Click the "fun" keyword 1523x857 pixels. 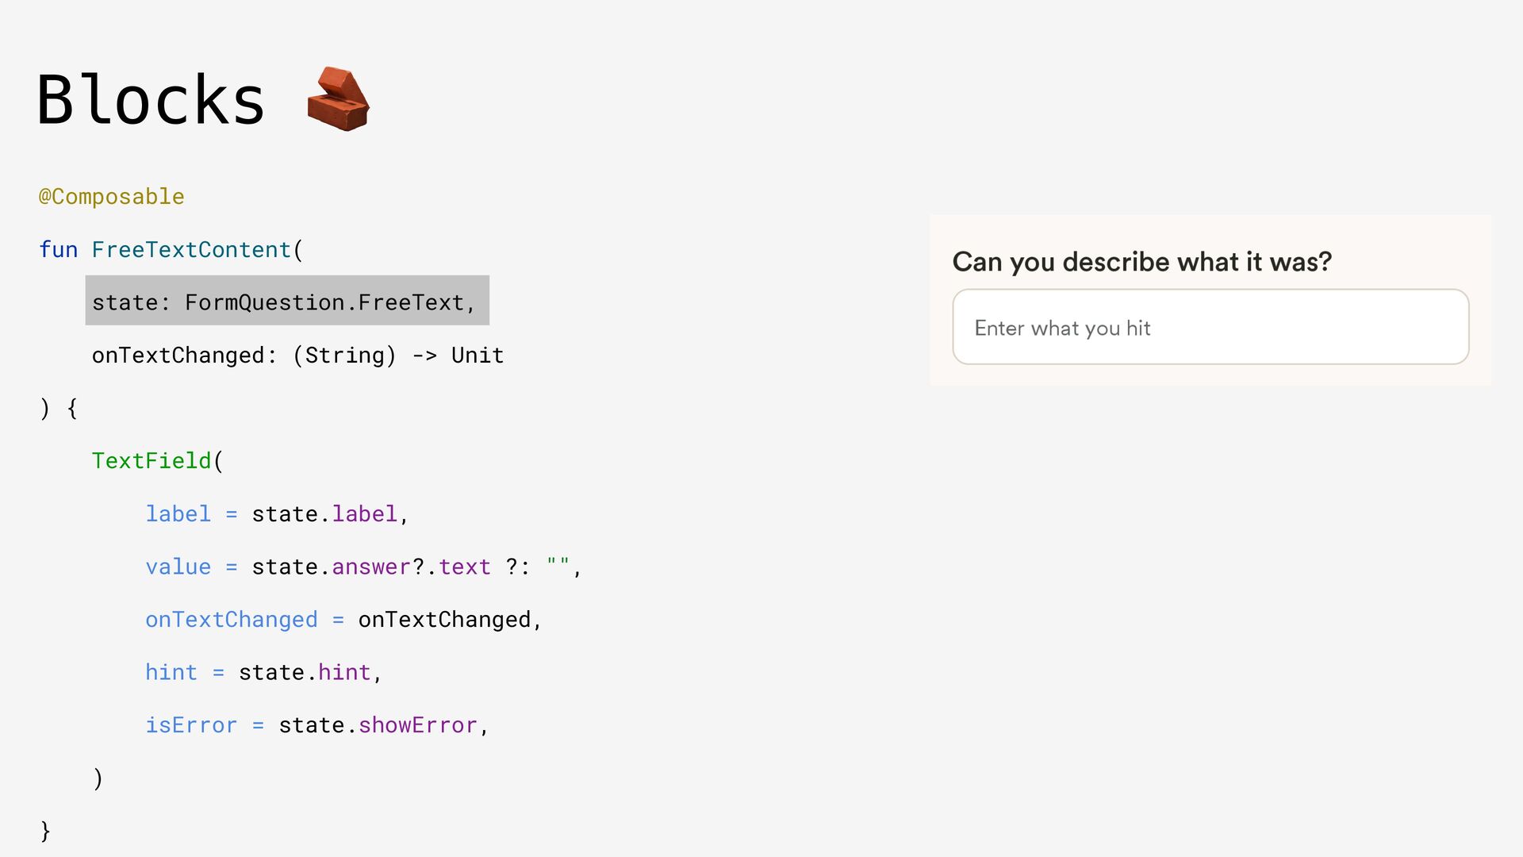pos(59,250)
